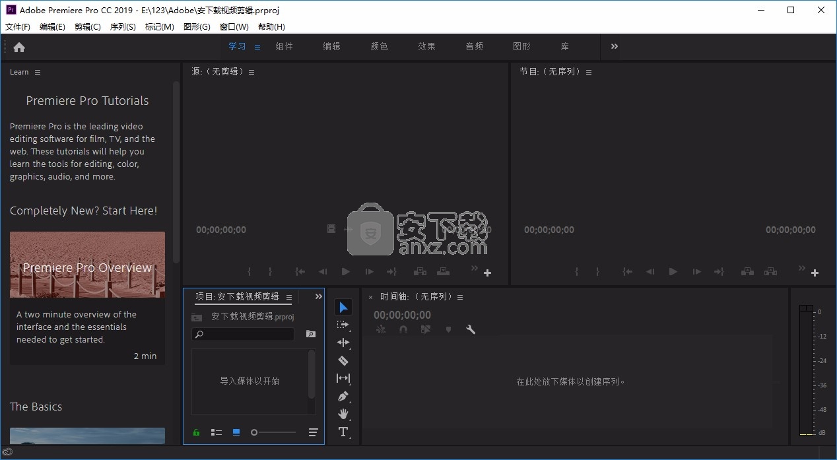This screenshot has width=837, height=460.
Task: Show more workspaces with double chevron
Action: pos(615,46)
